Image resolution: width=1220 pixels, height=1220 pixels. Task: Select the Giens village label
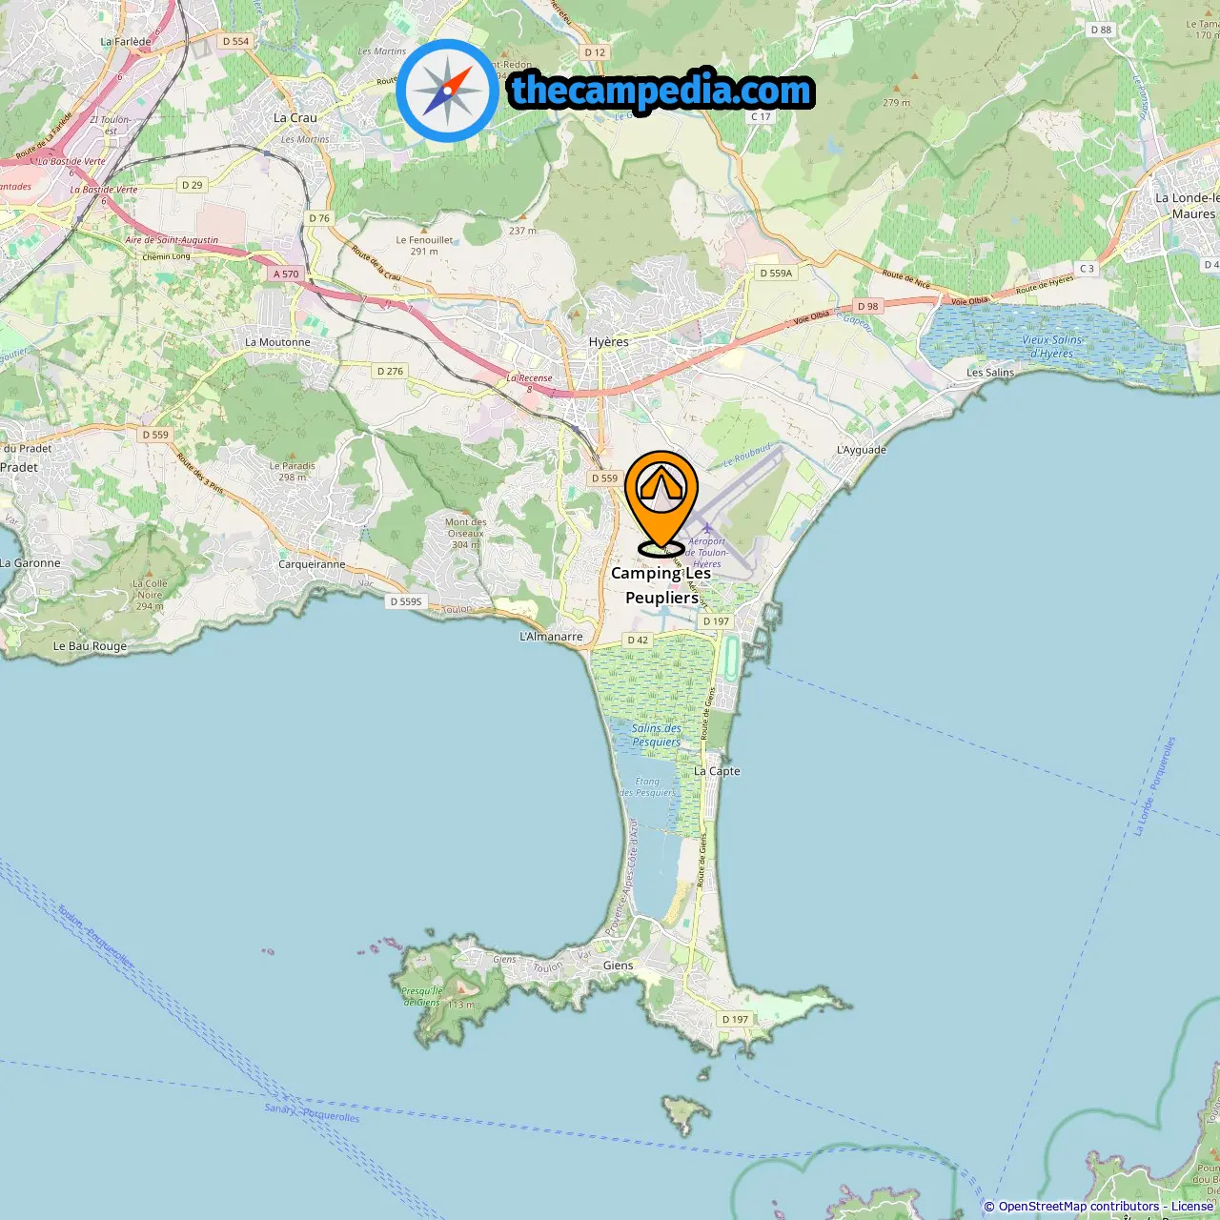point(618,966)
